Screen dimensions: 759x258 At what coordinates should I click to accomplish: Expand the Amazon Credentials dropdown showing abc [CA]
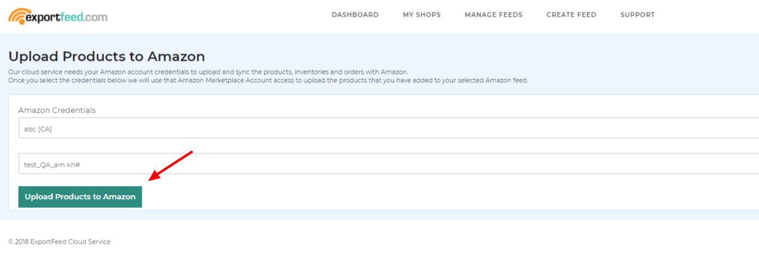(x=388, y=128)
